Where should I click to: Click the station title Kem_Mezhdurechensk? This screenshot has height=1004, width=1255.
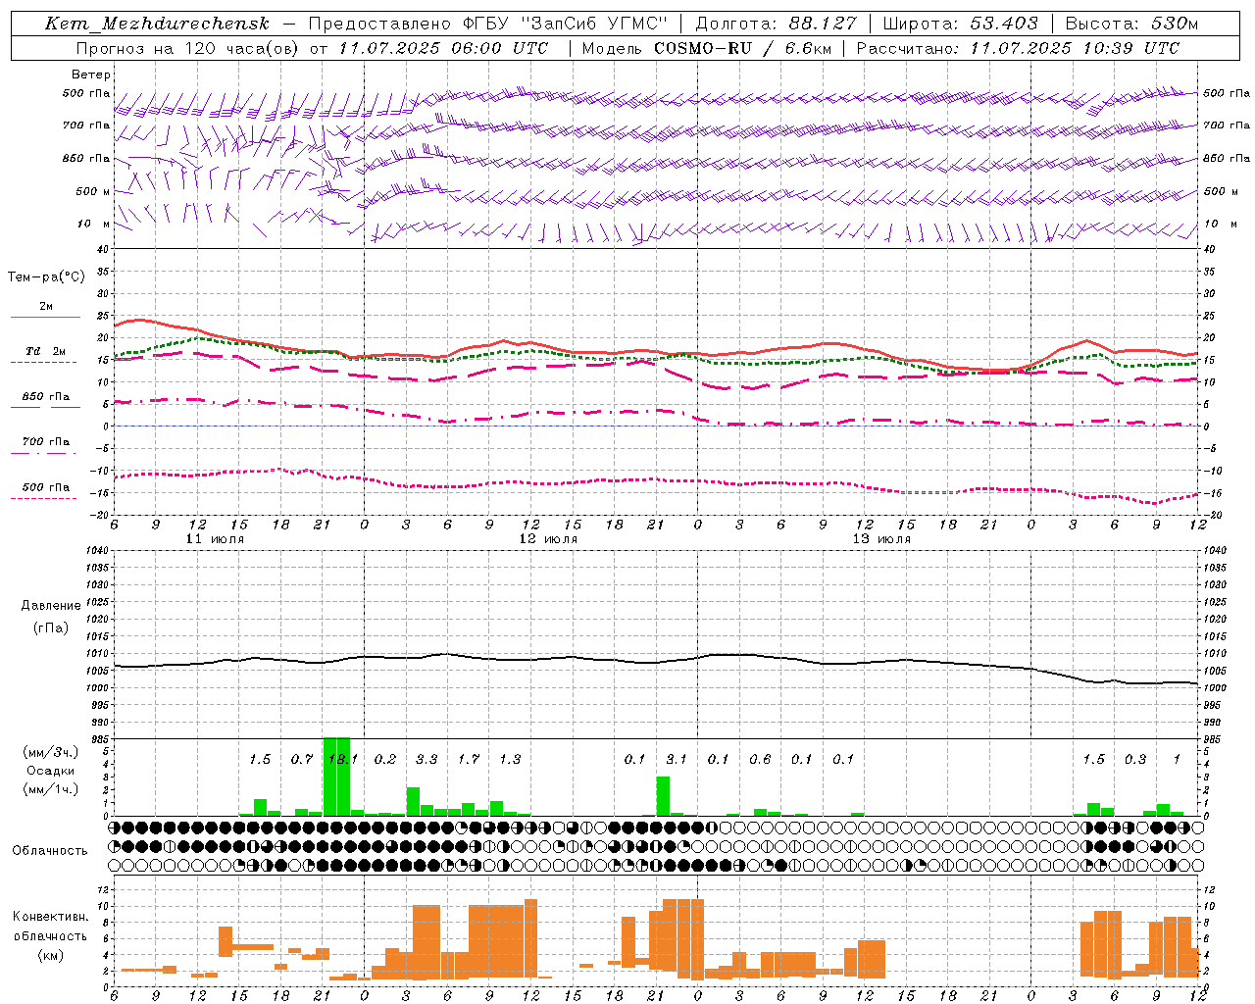[157, 24]
